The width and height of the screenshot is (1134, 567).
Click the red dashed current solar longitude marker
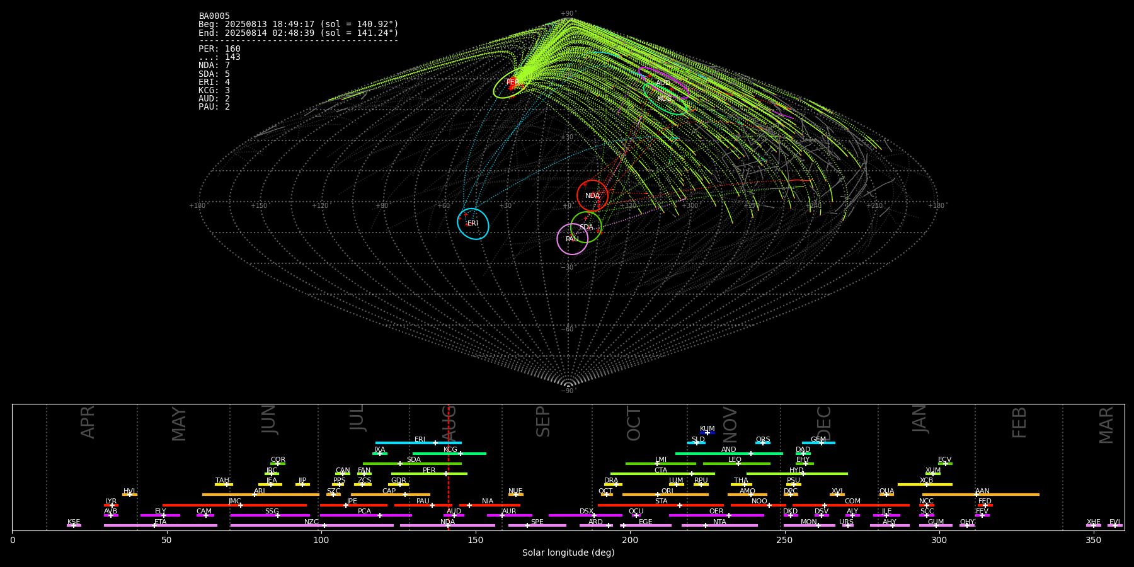click(448, 467)
